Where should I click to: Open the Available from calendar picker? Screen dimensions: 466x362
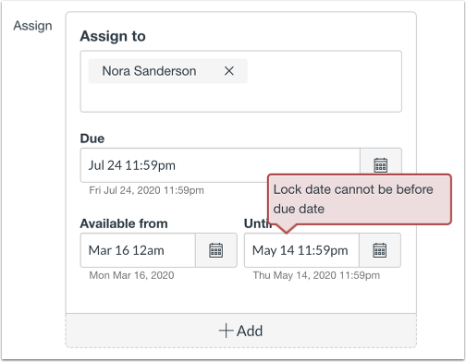click(216, 250)
